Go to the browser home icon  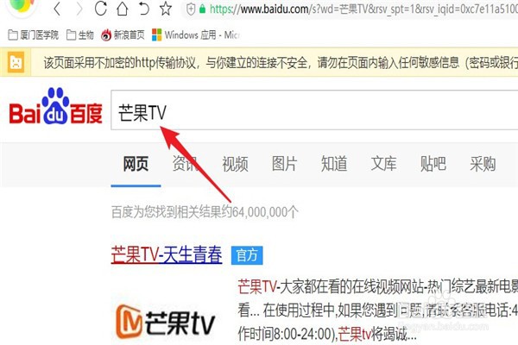click(x=122, y=9)
